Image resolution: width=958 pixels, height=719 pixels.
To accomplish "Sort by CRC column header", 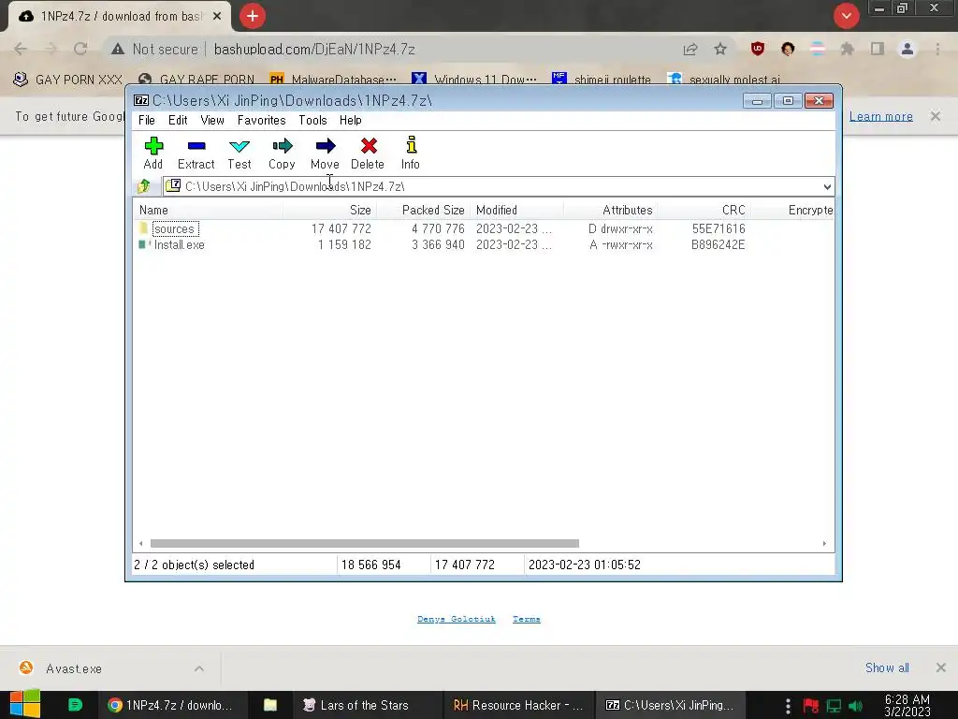I will pyautogui.click(x=704, y=210).
